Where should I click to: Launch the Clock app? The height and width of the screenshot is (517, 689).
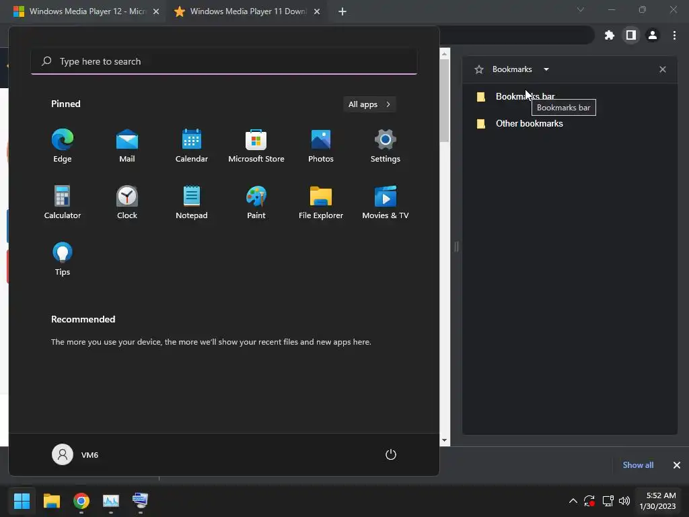click(127, 202)
